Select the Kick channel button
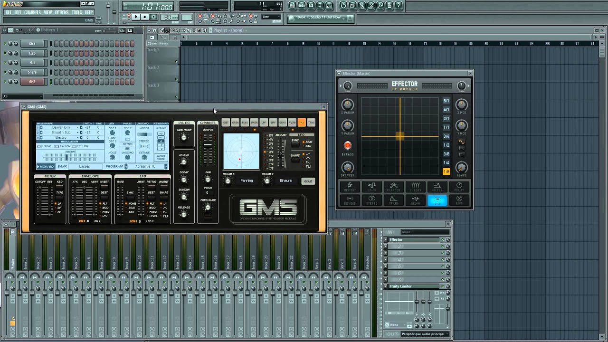 click(32, 44)
